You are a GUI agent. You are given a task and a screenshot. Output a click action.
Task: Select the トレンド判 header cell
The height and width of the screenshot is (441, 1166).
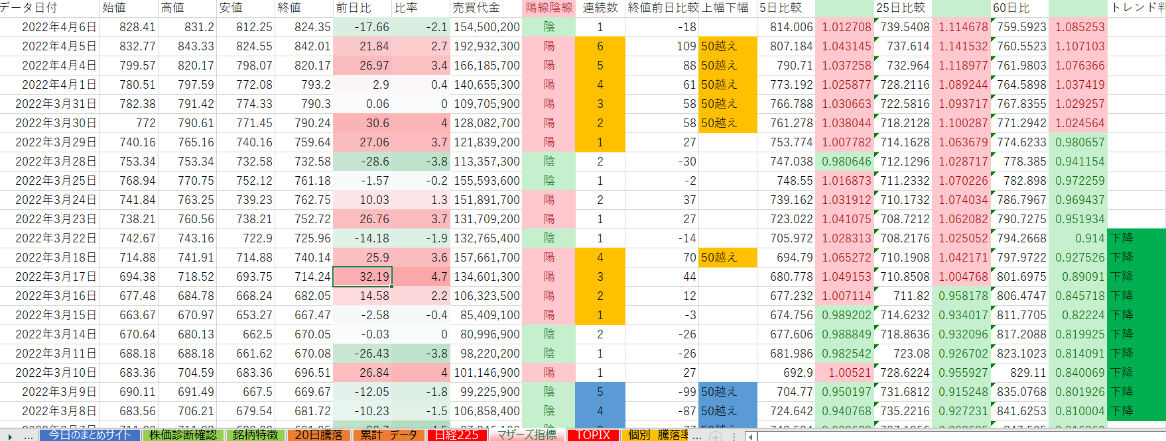[x=1137, y=8]
